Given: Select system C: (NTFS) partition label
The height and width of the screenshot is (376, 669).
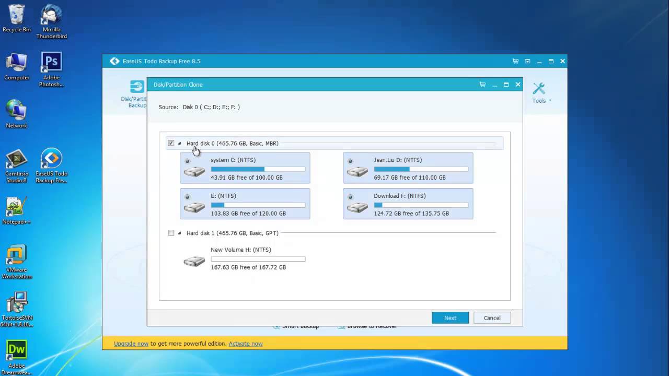Looking at the screenshot, I should pyautogui.click(x=233, y=160).
